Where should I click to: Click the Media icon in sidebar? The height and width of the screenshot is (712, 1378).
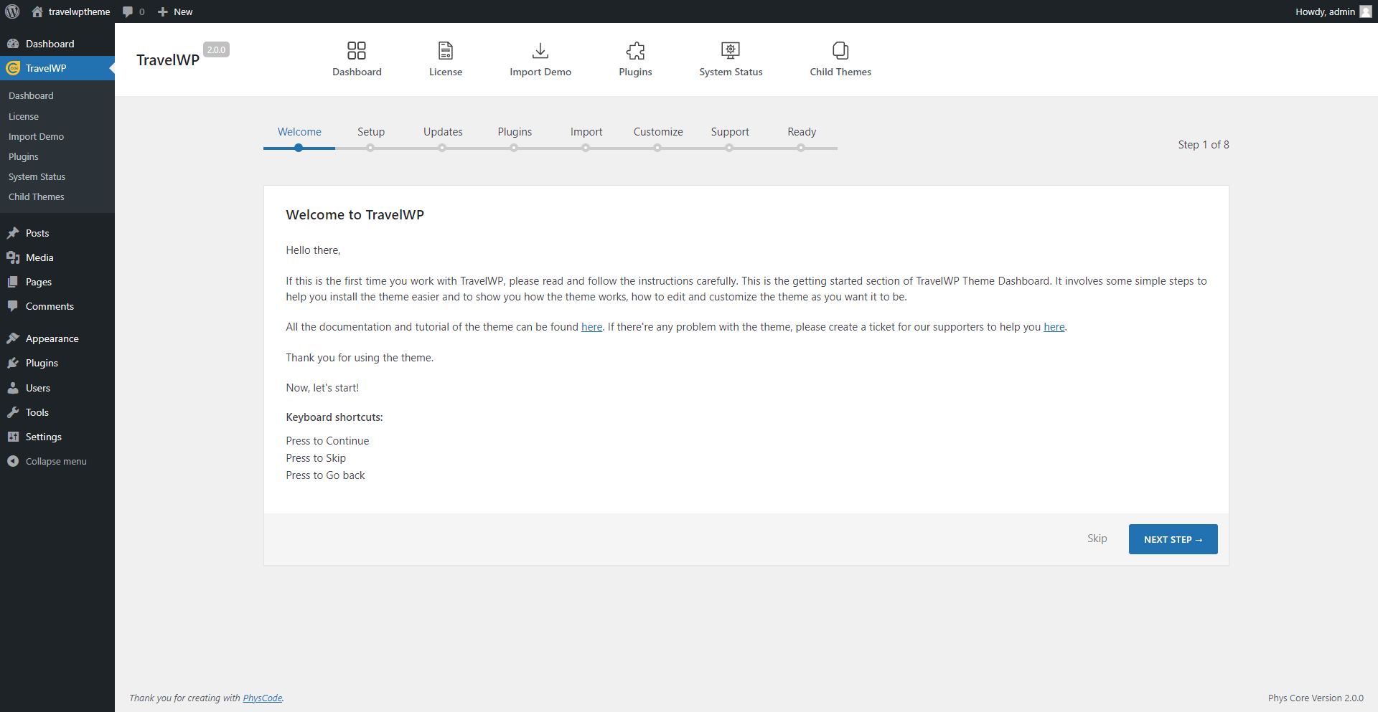[x=13, y=257]
